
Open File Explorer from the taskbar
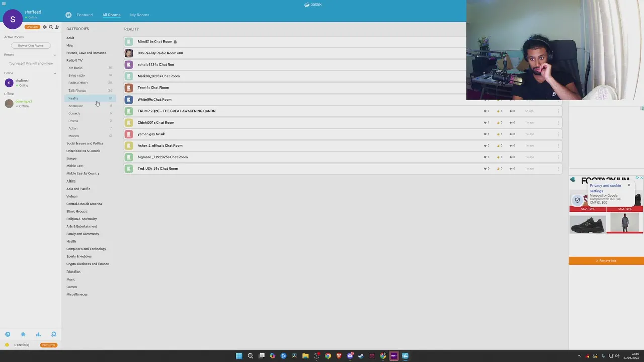(305, 356)
